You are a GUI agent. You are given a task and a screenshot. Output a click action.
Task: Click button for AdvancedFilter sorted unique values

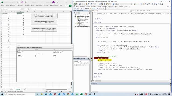click(44, 16)
